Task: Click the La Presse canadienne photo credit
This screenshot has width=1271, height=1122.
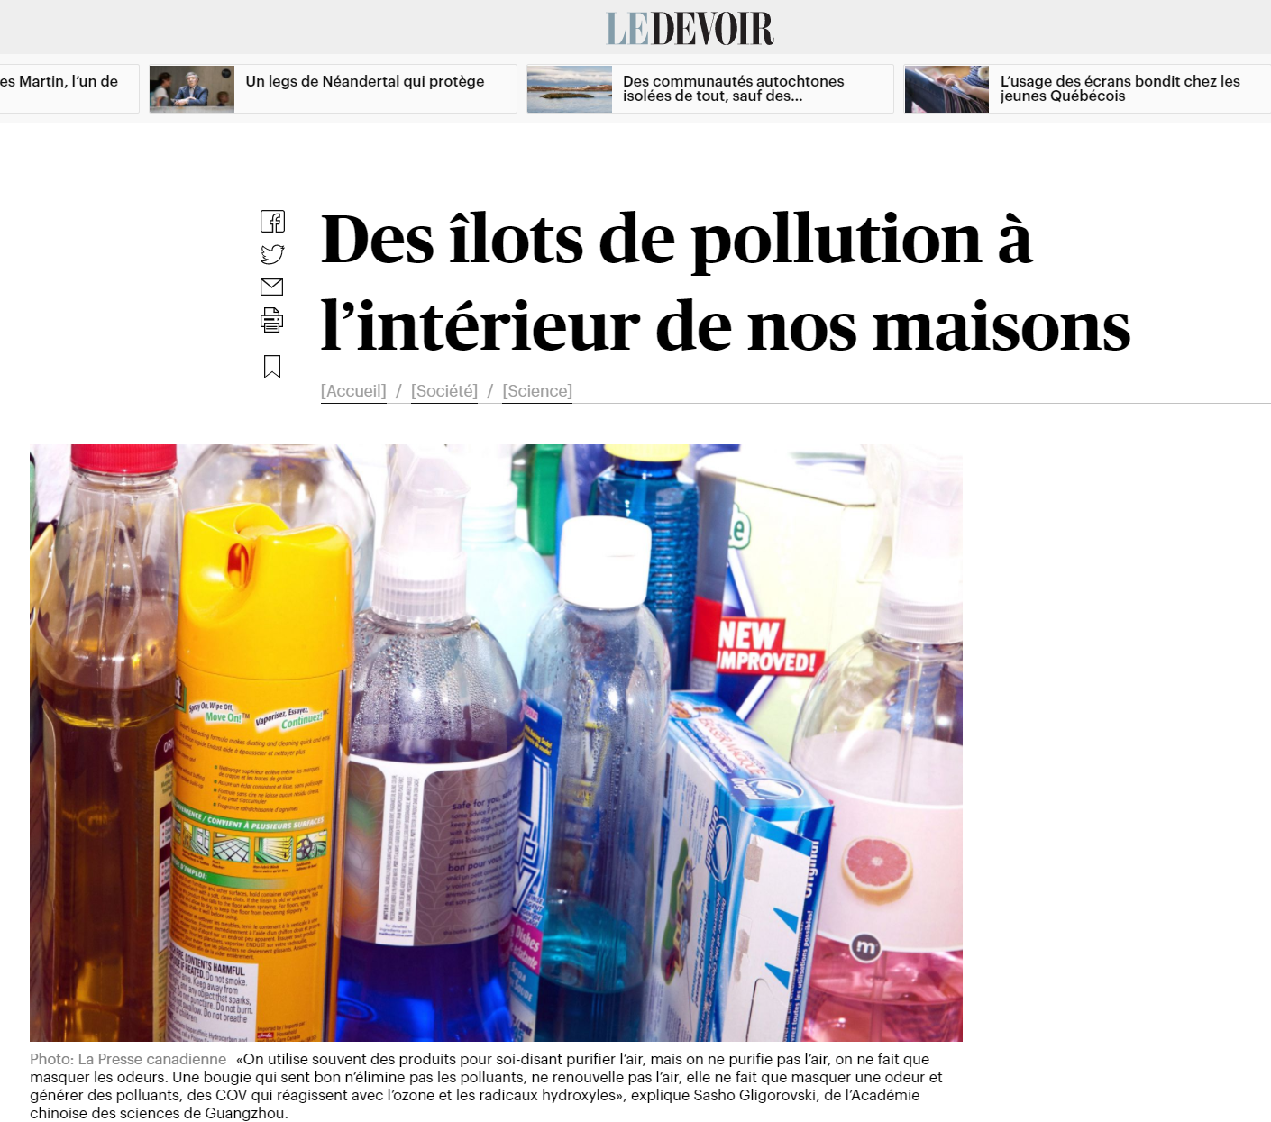Action: click(x=128, y=1059)
